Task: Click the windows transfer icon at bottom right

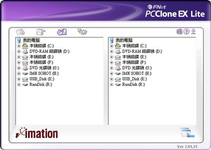Action: pos(187,132)
